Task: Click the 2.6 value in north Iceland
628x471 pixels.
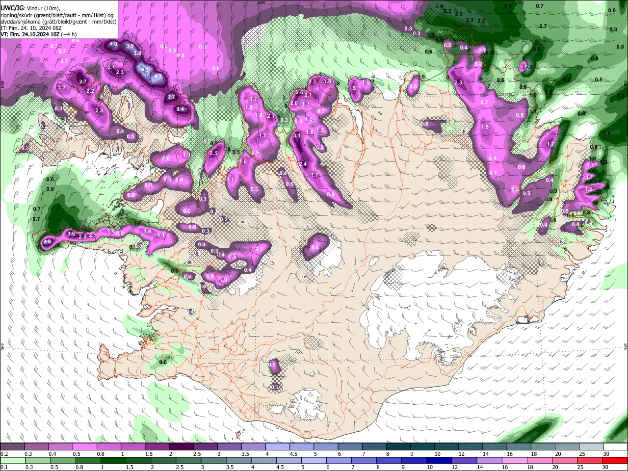Action: pyautogui.click(x=299, y=93)
